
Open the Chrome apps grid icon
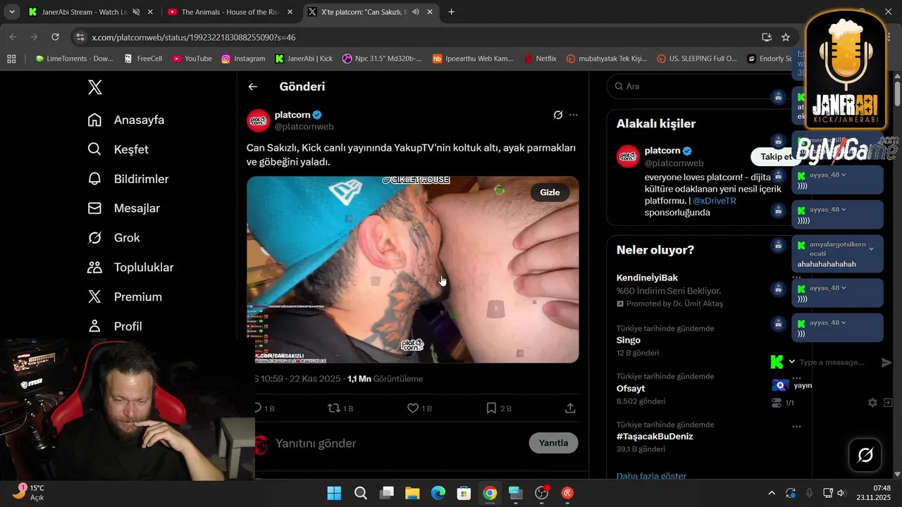(11, 58)
